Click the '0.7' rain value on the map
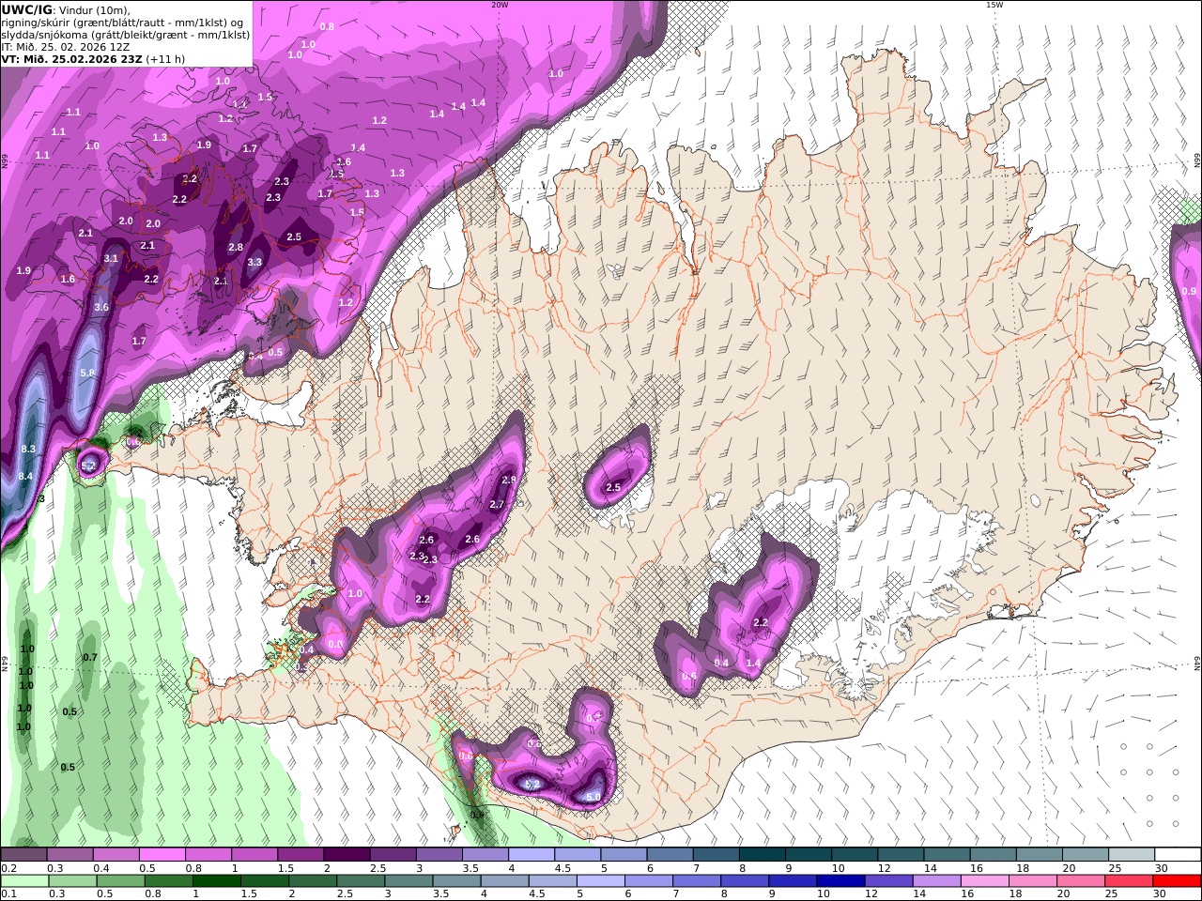Screen dimensions: 1202x901 [x=90, y=657]
